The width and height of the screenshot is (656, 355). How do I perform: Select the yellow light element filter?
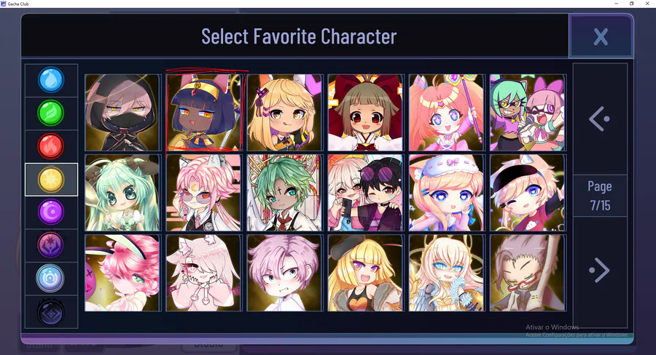(51, 180)
